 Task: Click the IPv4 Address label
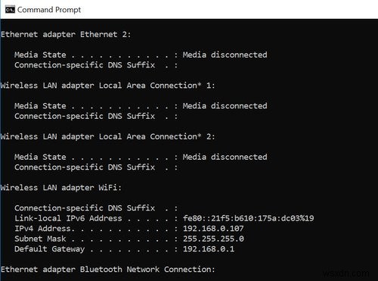click(45, 229)
